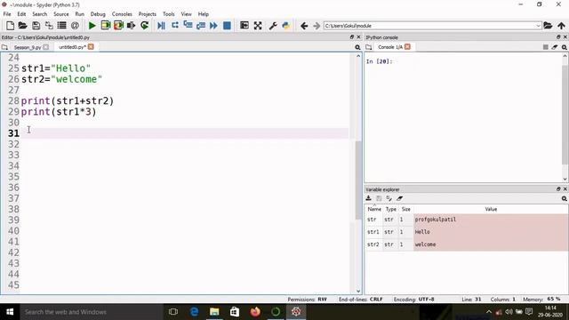Open the Print/outline list icon in toolbar
The image size is (569, 320).
coord(61,26)
